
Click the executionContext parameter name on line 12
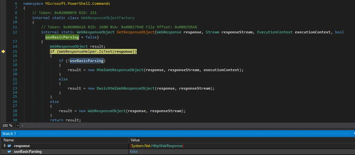tap(313, 32)
